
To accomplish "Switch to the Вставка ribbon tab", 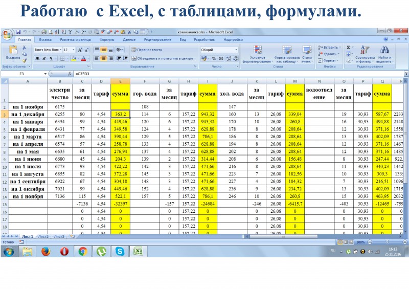I will (46, 40).
